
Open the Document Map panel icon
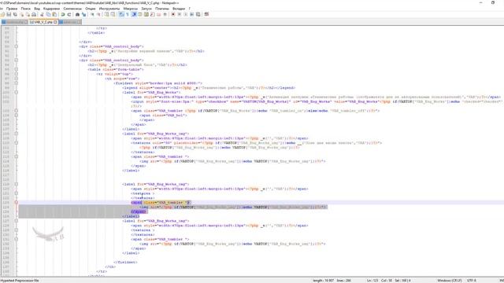click(x=146, y=14)
